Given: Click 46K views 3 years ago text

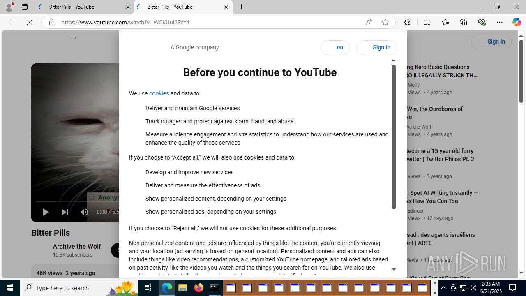Looking at the screenshot, I should click(66, 273).
